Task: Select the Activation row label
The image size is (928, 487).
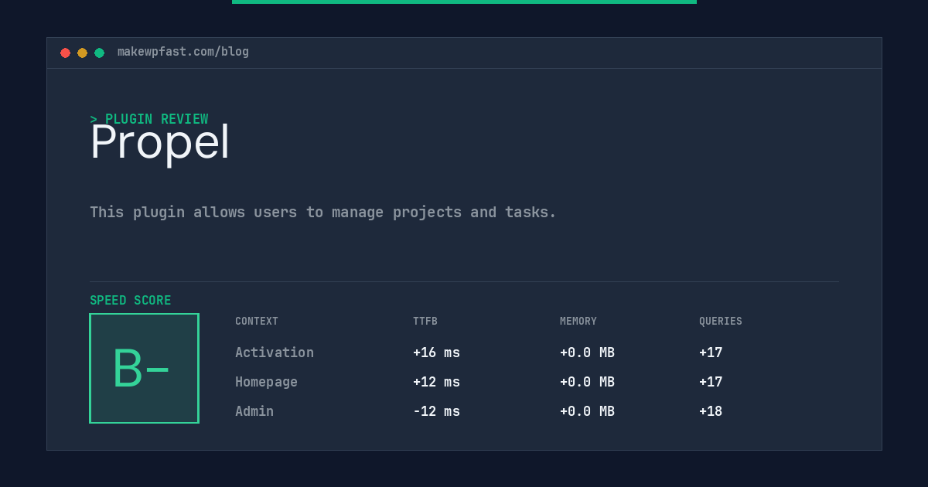Action: pos(275,352)
